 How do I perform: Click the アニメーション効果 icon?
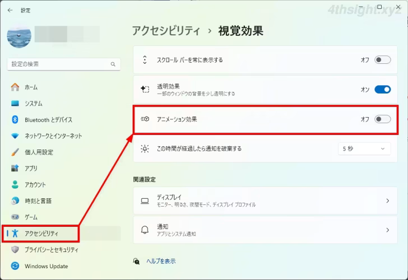(x=145, y=119)
